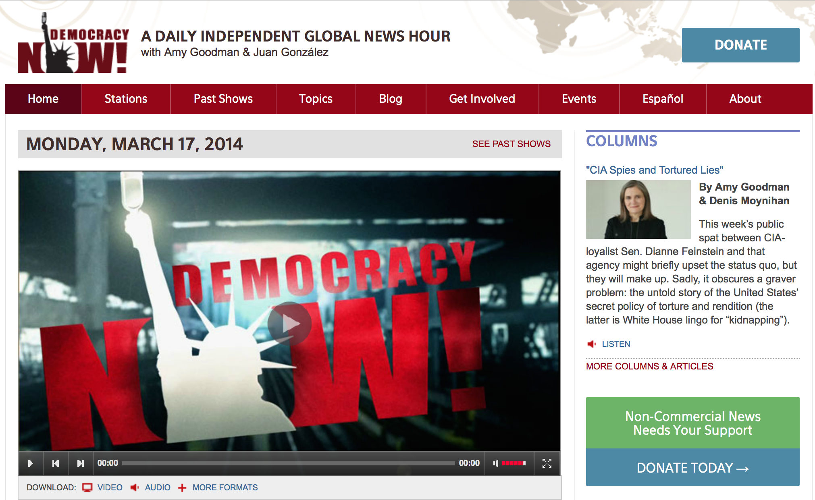
Task: Click the elapsed time 00:00 on player left
Action: click(x=108, y=463)
